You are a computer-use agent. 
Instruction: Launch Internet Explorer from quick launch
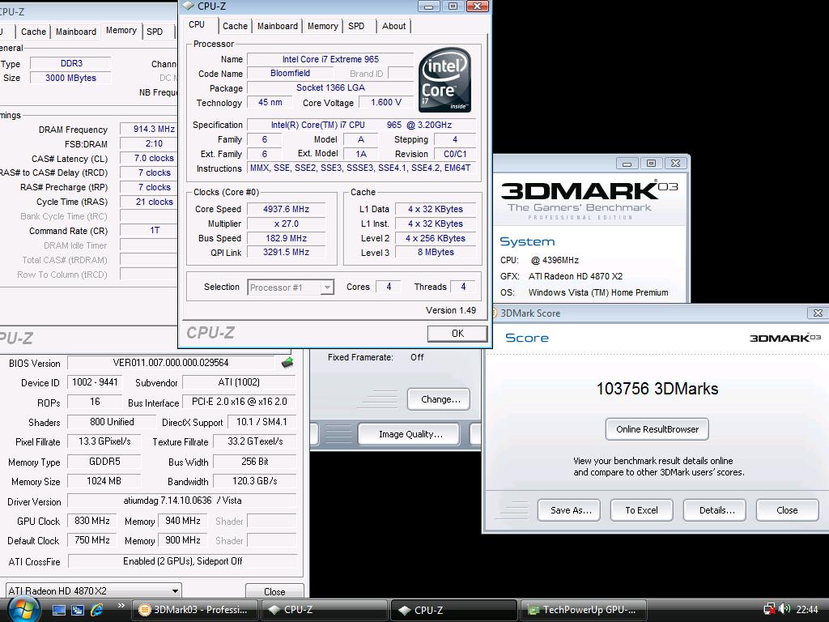coord(97,610)
